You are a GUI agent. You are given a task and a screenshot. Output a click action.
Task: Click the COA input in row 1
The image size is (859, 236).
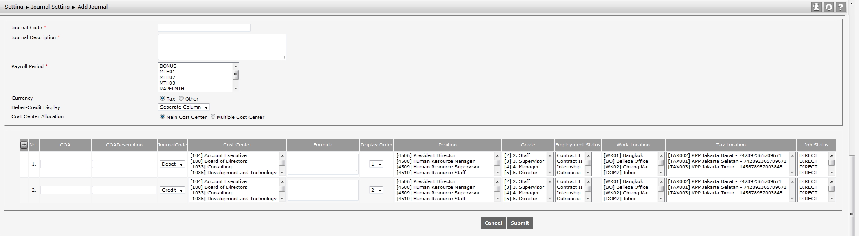pyautogui.click(x=65, y=164)
